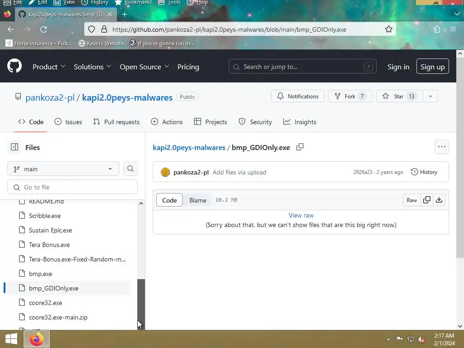Click the Raw button
464x348 pixels.
[x=411, y=200]
